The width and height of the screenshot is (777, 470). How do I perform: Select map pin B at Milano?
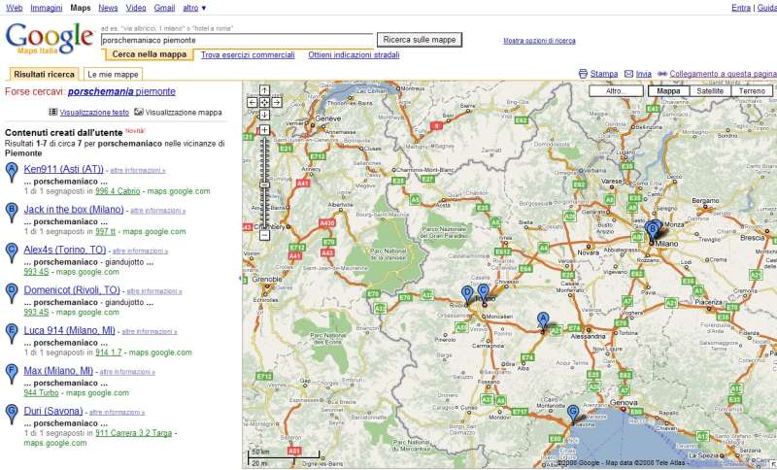click(x=653, y=231)
